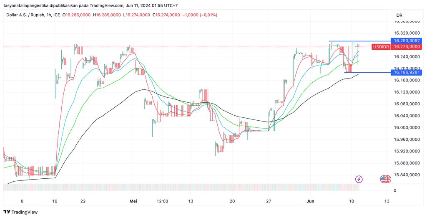
Task: Select the blue 16.293,3097 price label
Action: pos(406,41)
